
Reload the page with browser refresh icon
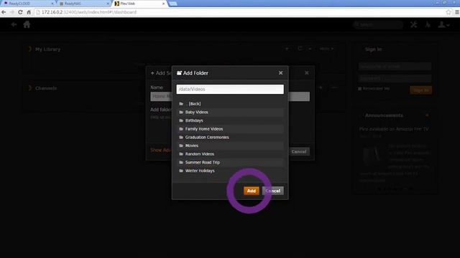click(x=20, y=12)
